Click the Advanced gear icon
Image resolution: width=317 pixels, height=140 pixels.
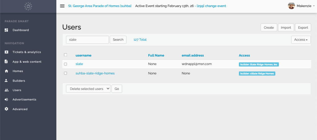7,109
